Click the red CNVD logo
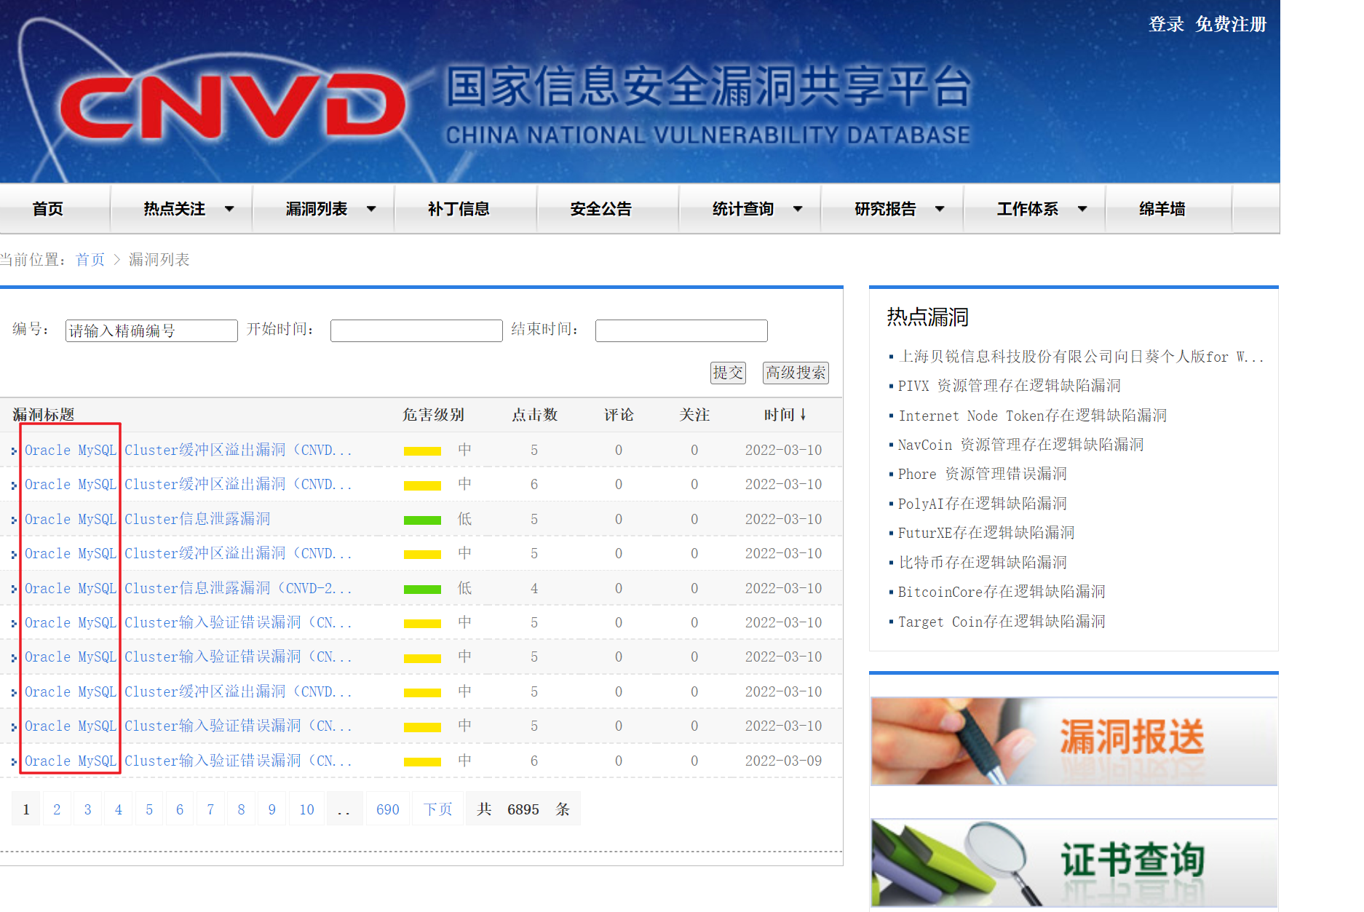 coord(233,106)
